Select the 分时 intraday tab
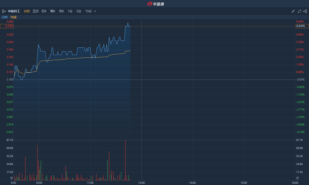Viewport: 309px width, 185px height. (x=27, y=11)
